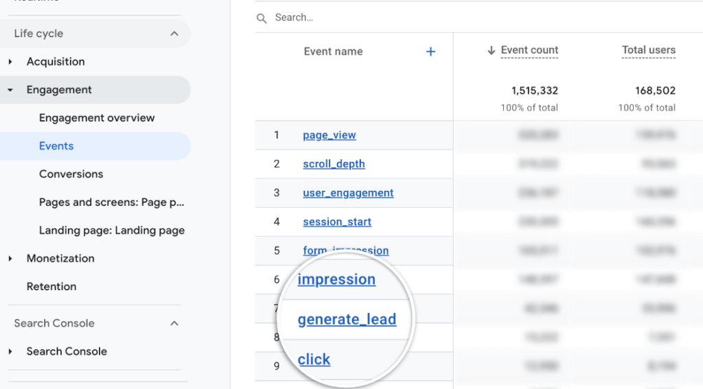Open the scroll_depth event link
The height and width of the screenshot is (389, 703).
[334, 164]
